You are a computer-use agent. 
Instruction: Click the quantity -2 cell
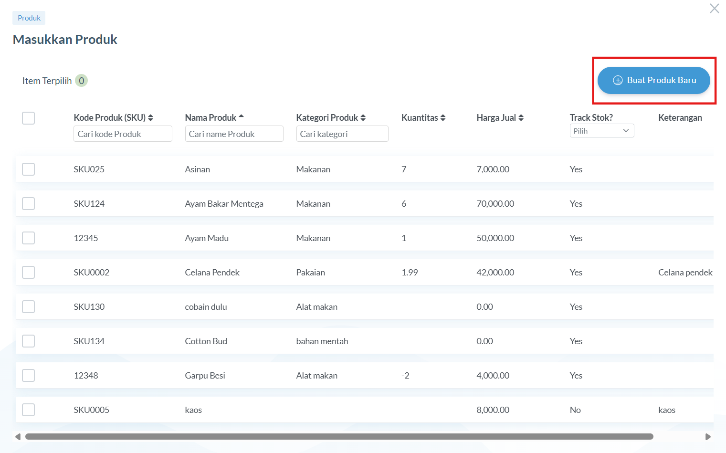[x=405, y=376]
